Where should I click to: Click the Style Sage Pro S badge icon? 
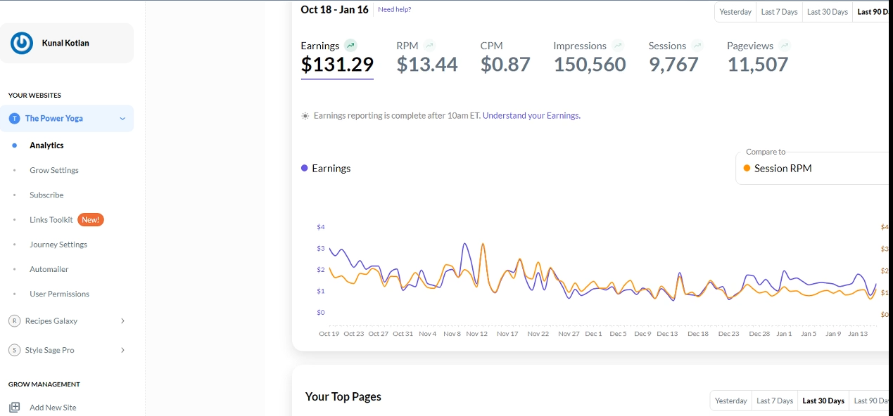[x=14, y=350]
